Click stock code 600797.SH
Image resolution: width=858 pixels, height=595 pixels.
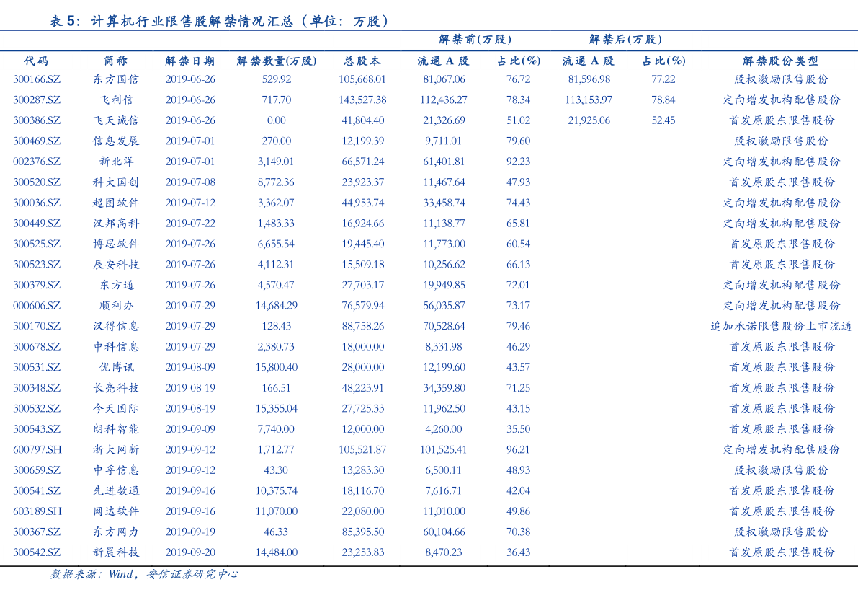[37, 449]
